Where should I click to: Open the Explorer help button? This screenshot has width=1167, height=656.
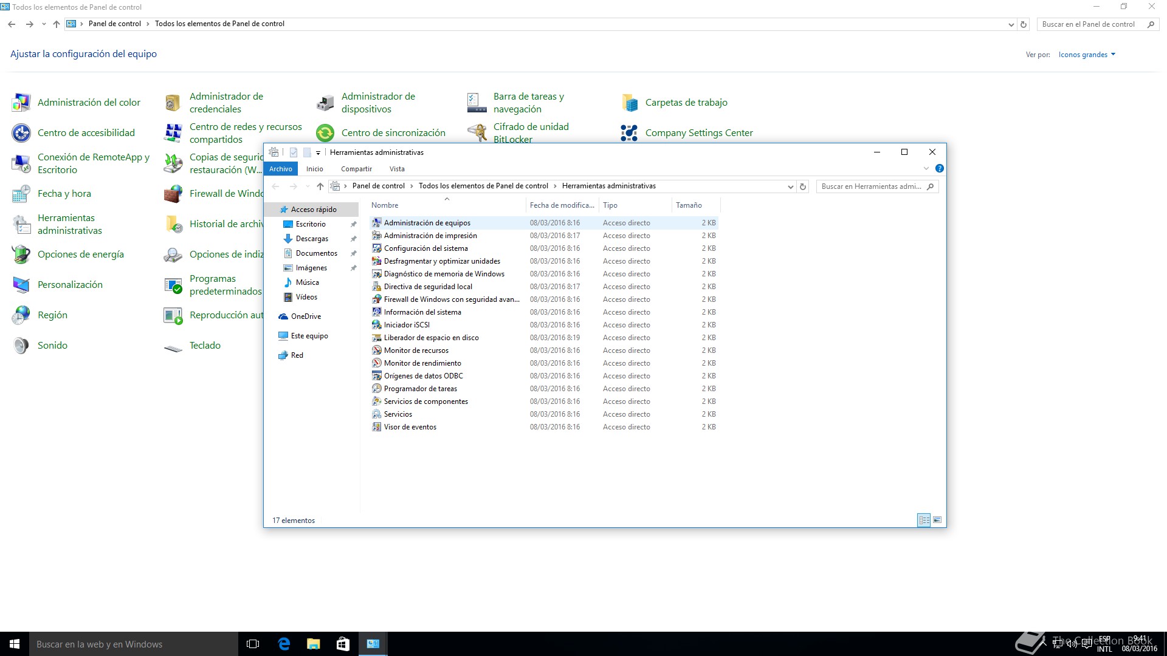(x=939, y=169)
